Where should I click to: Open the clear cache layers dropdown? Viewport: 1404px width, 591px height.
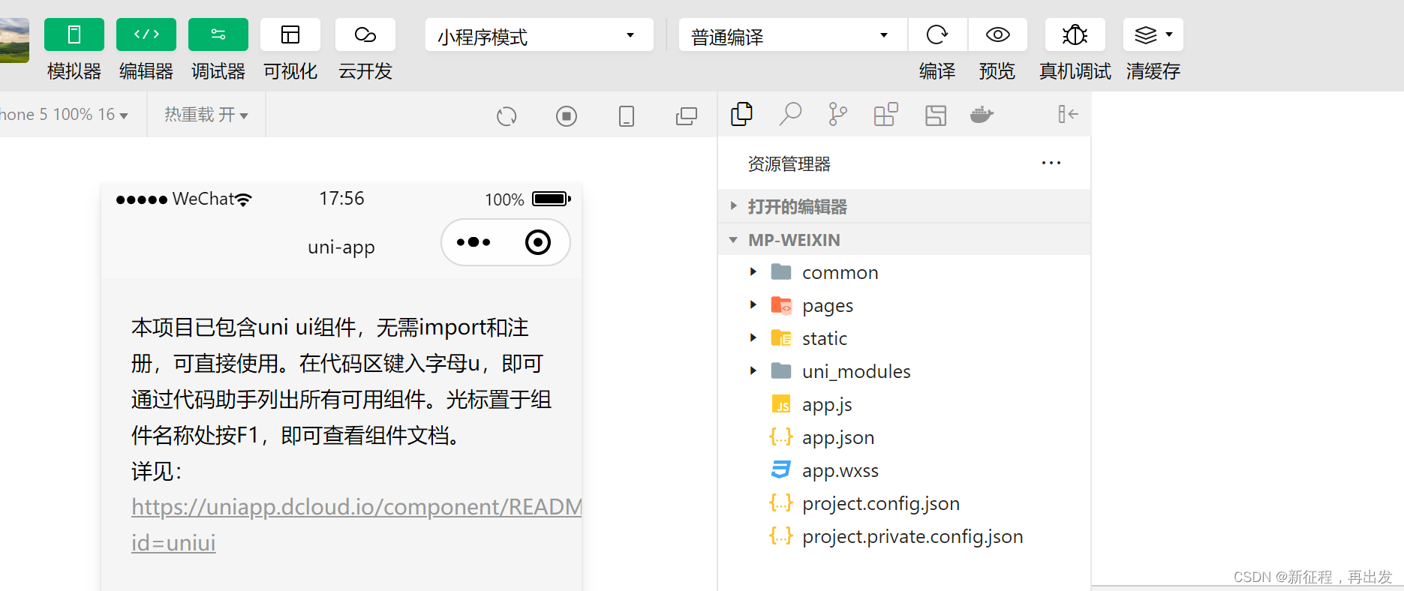coord(1153,34)
